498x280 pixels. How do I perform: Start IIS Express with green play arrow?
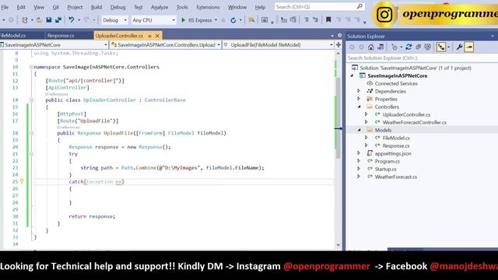click(x=184, y=20)
